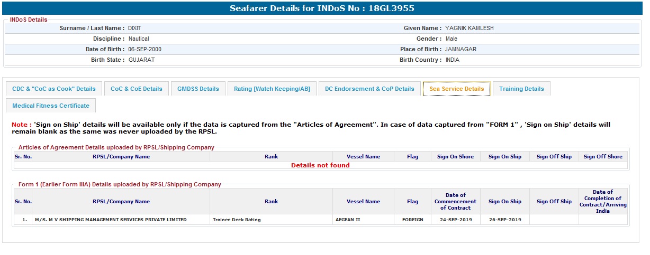Click the Trainee Deck Rating rank cell
Viewport: 650px width, 255px height.
237,220
